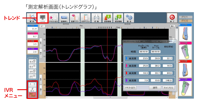Click the 固定 pin icon

point(32,90)
